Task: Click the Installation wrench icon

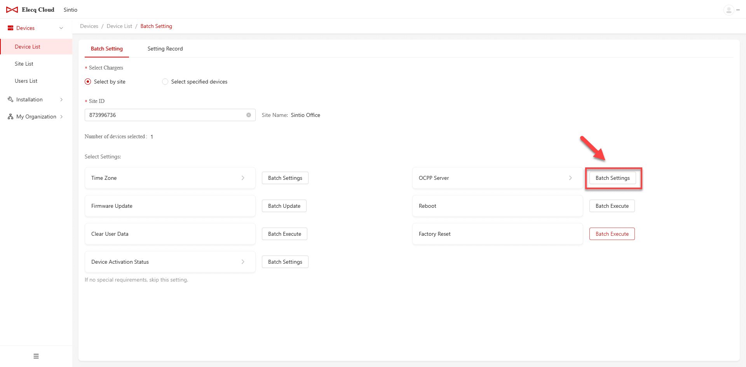Action: tap(10, 99)
